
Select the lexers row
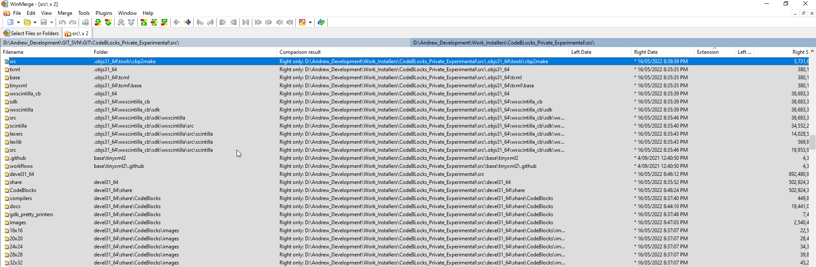point(405,134)
